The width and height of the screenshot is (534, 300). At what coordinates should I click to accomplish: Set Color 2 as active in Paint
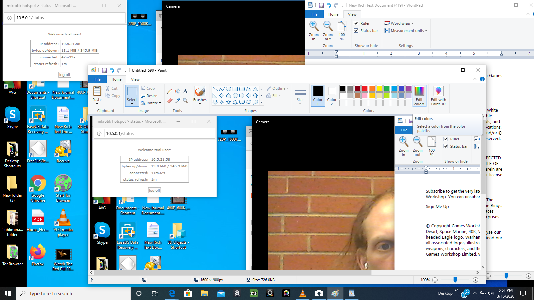[332, 96]
